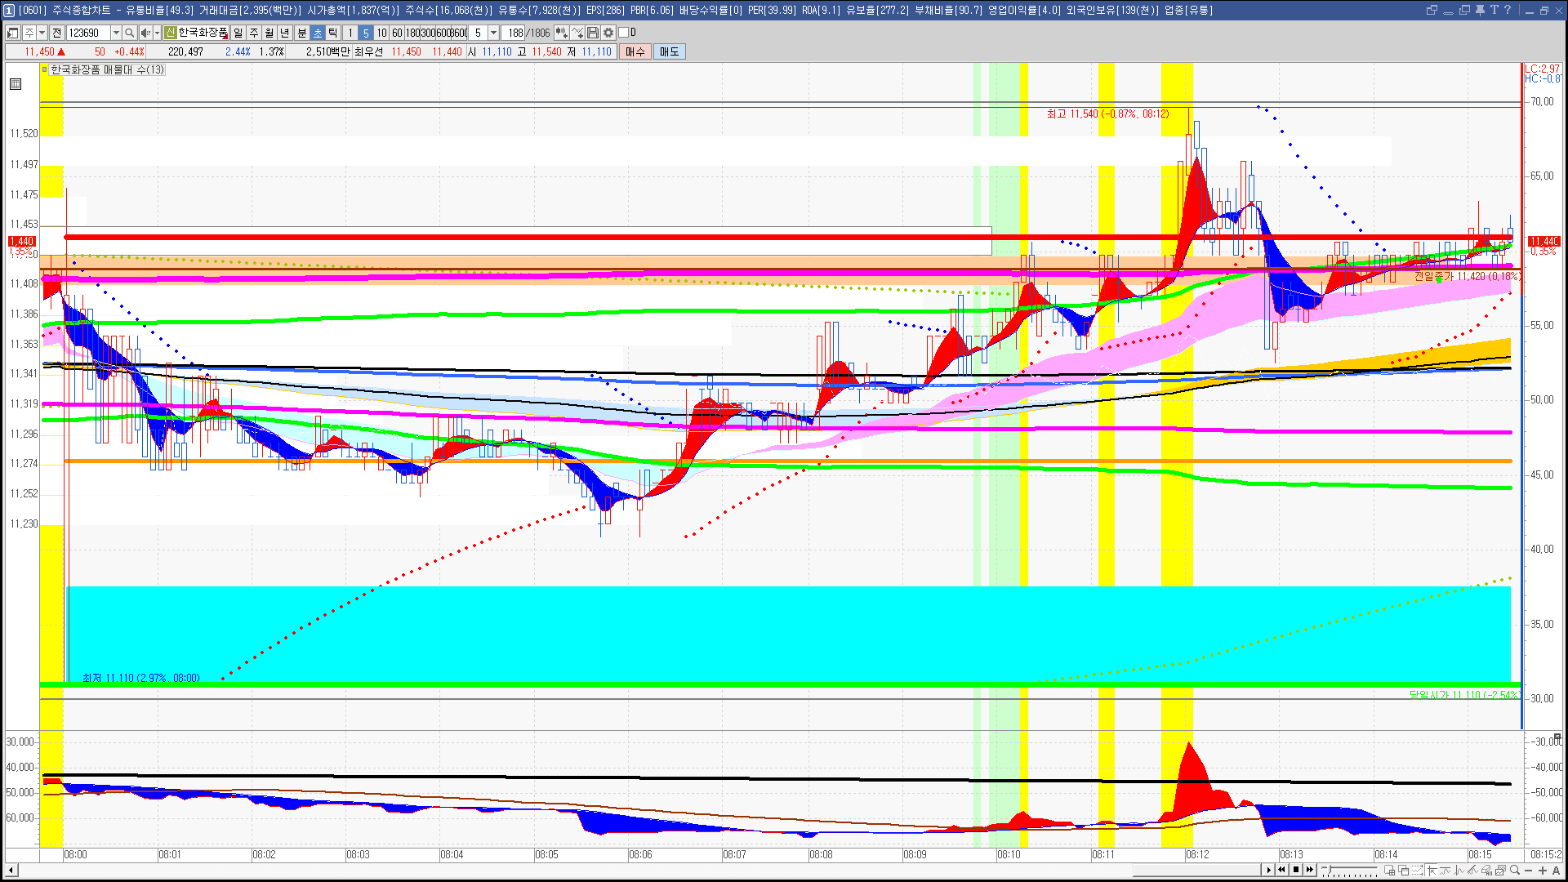Image resolution: width=1568 pixels, height=882 pixels.
Task: Click the stock search magnifier icon
Action: [130, 33]
